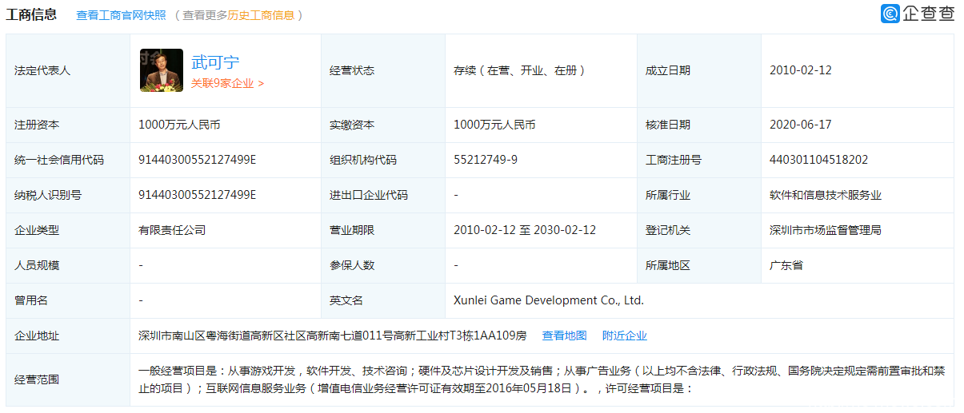Select term 2010-02-12 至 2030-02-12
Image resolution: width=964 pixels, height=413 pixels.
click(525, 230)
